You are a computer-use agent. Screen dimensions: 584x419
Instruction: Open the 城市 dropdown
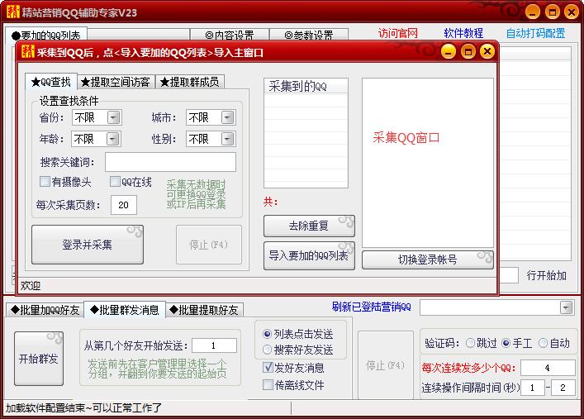pyautogui.click(x=227, y=118)
